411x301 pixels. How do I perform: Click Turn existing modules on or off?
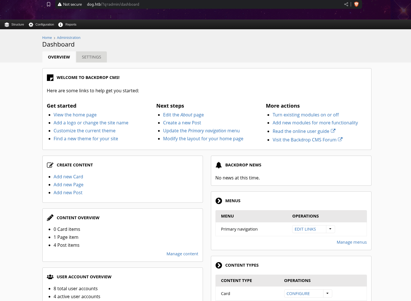coord(306,115)
